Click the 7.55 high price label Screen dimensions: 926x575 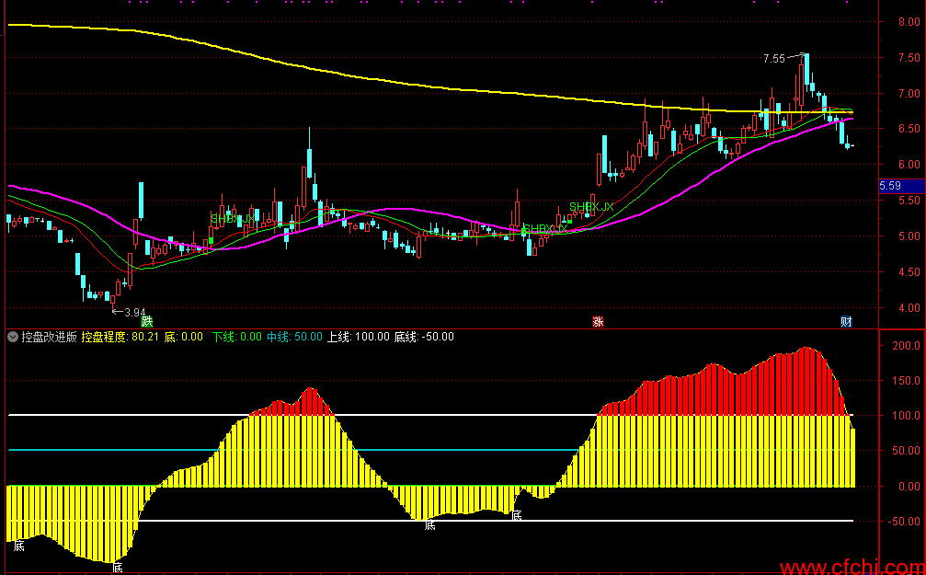click(774, 59)
